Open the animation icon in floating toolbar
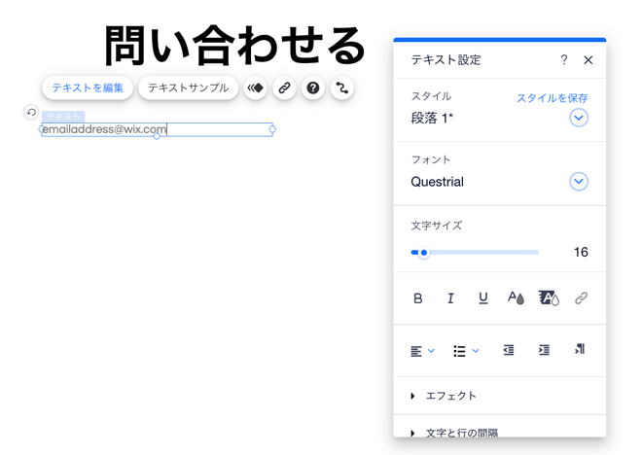 [256, 88]
